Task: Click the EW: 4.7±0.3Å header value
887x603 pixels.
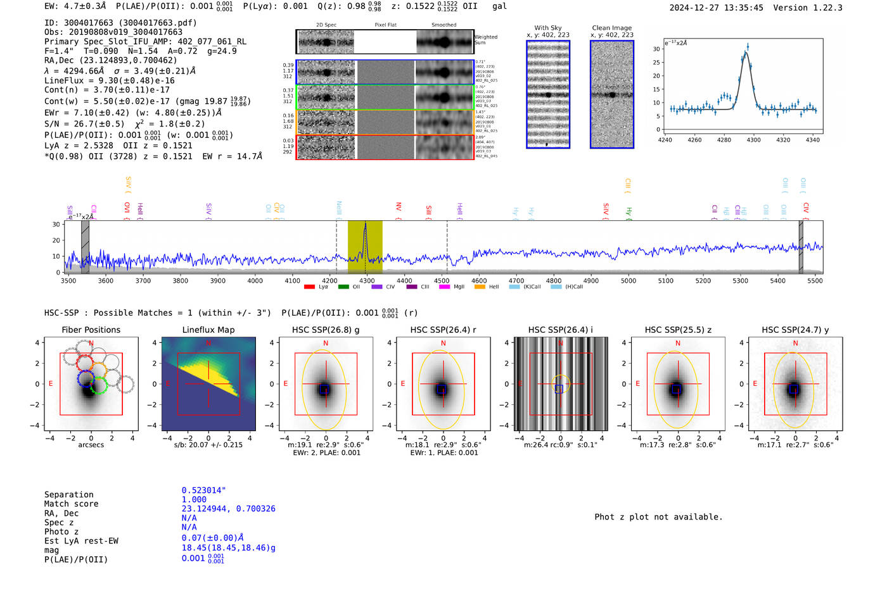Action: coord(75,6)
